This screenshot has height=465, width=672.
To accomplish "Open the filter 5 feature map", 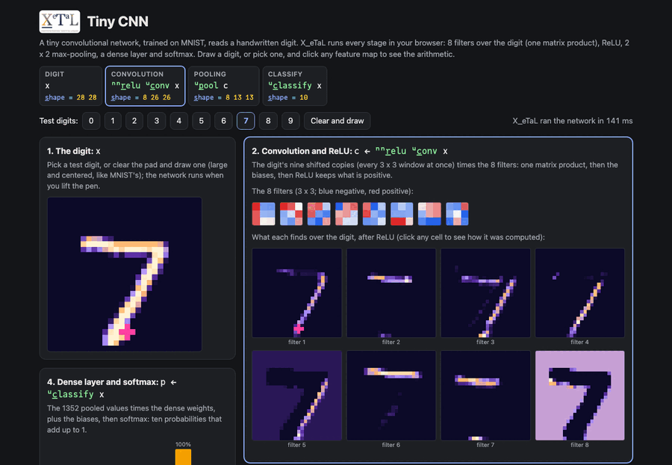I will pyautogui.click(x=297, y=396).
